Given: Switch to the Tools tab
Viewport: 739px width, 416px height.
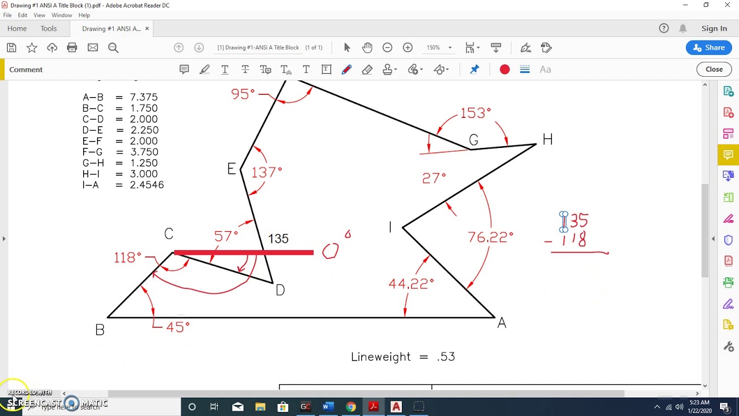Looking at the screenshot, I should pos(48,28).
